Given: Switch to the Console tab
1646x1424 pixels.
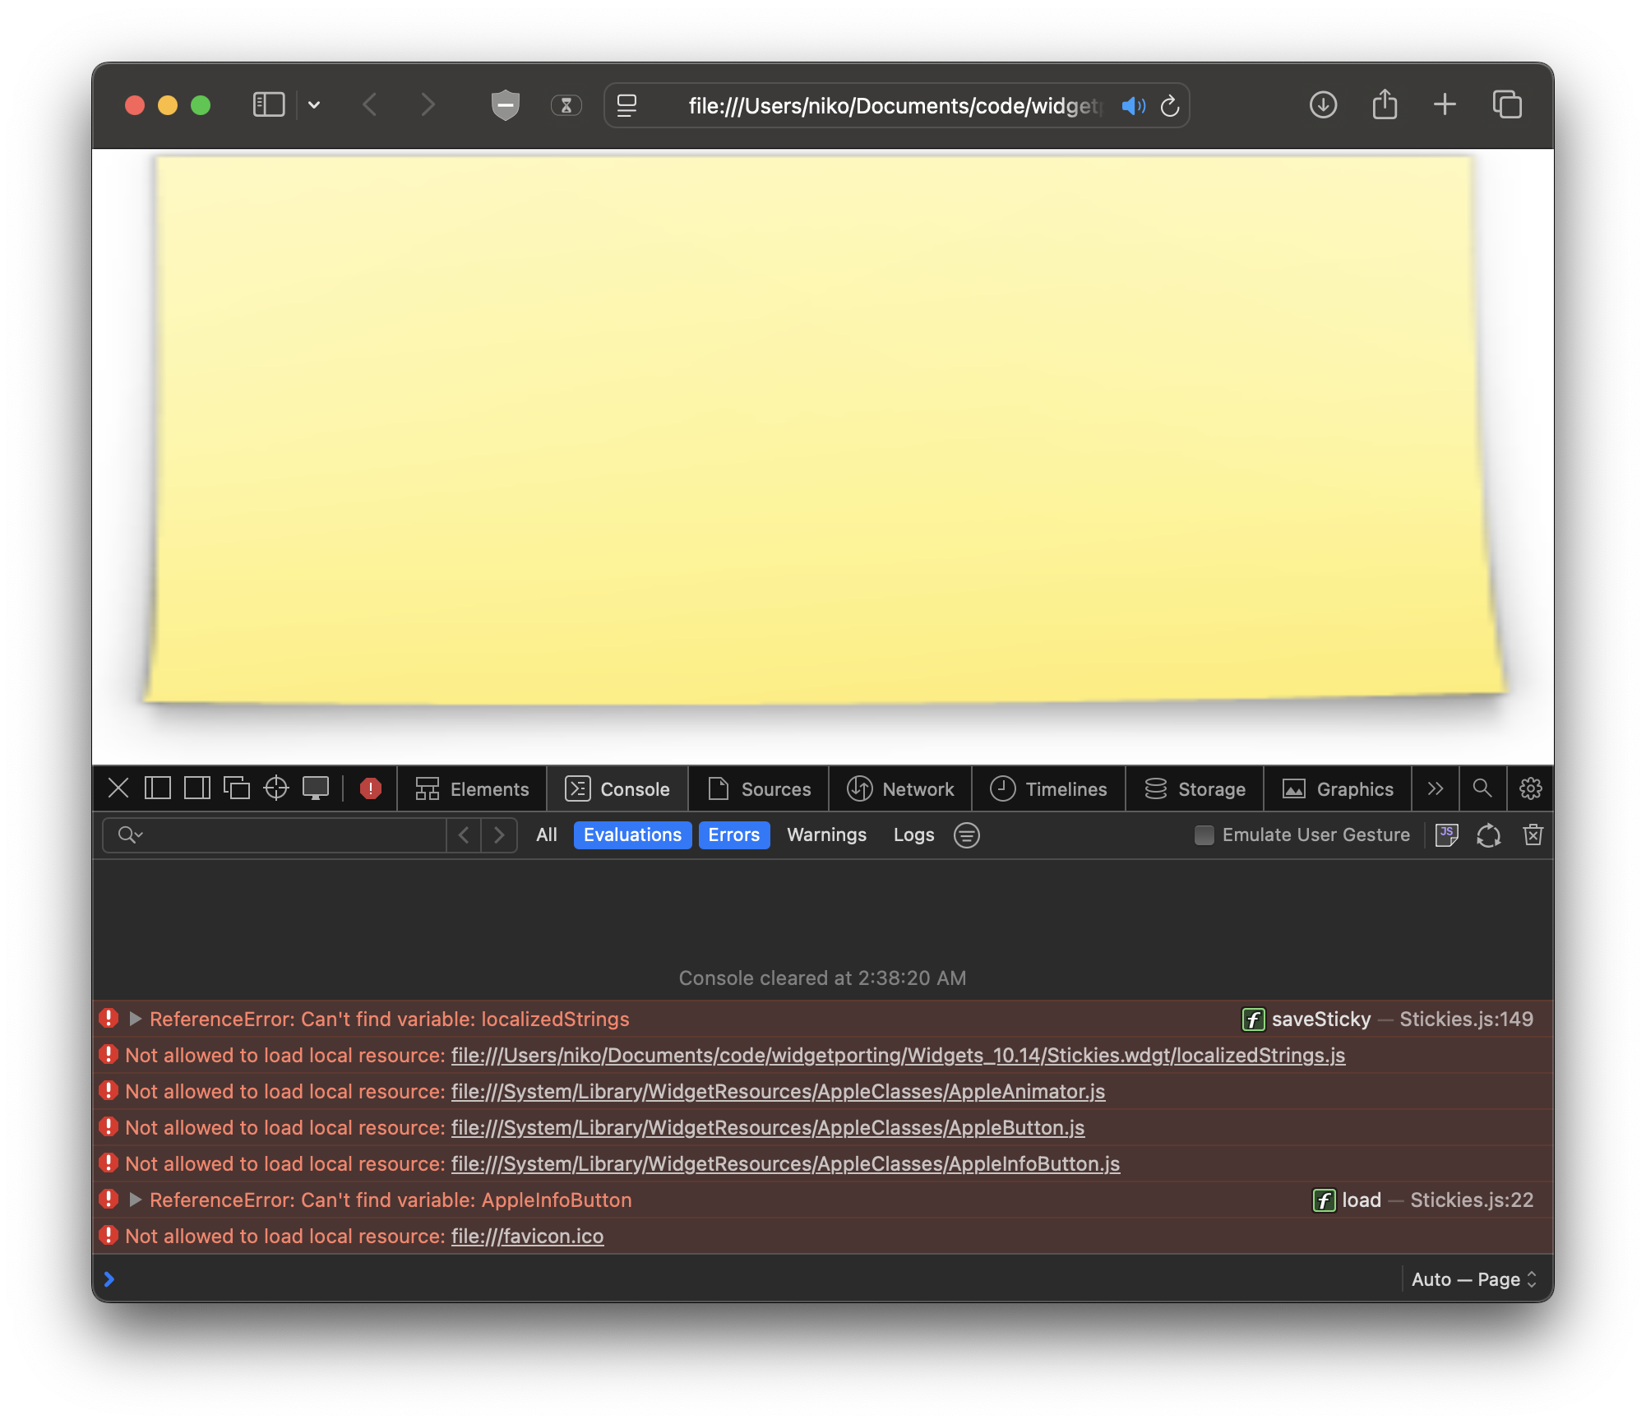Looking at the screenshot, I should click(x=617, y=789).
